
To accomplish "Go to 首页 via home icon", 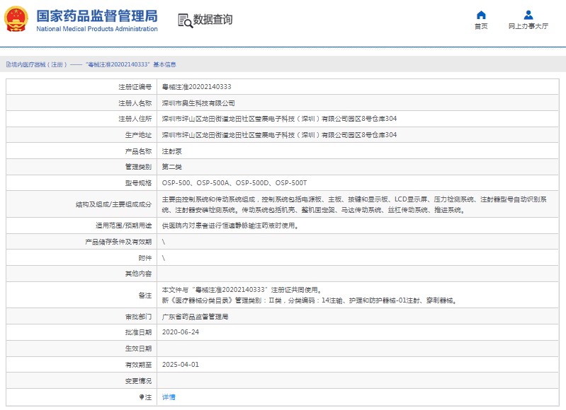I will click(481, 15).
